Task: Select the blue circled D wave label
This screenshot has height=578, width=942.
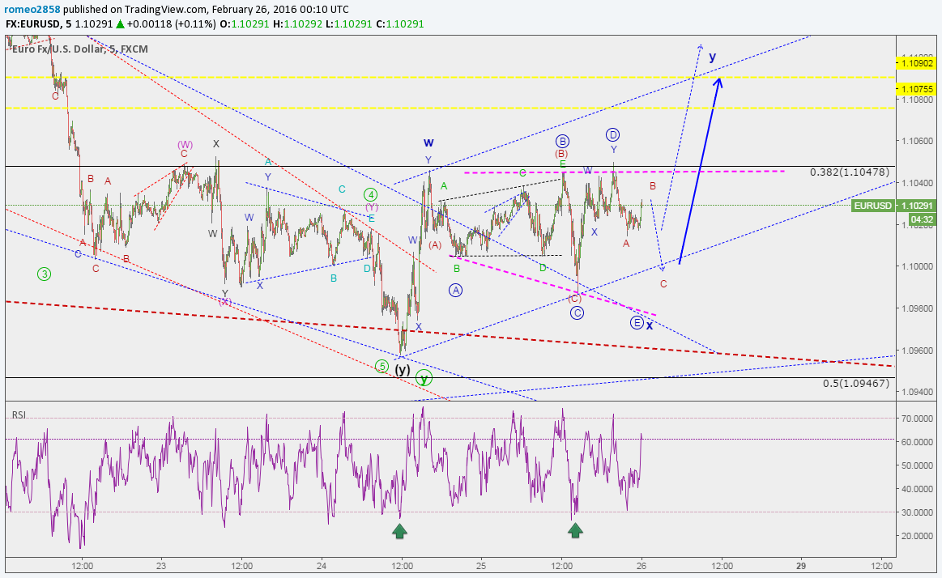Action: 612,134
